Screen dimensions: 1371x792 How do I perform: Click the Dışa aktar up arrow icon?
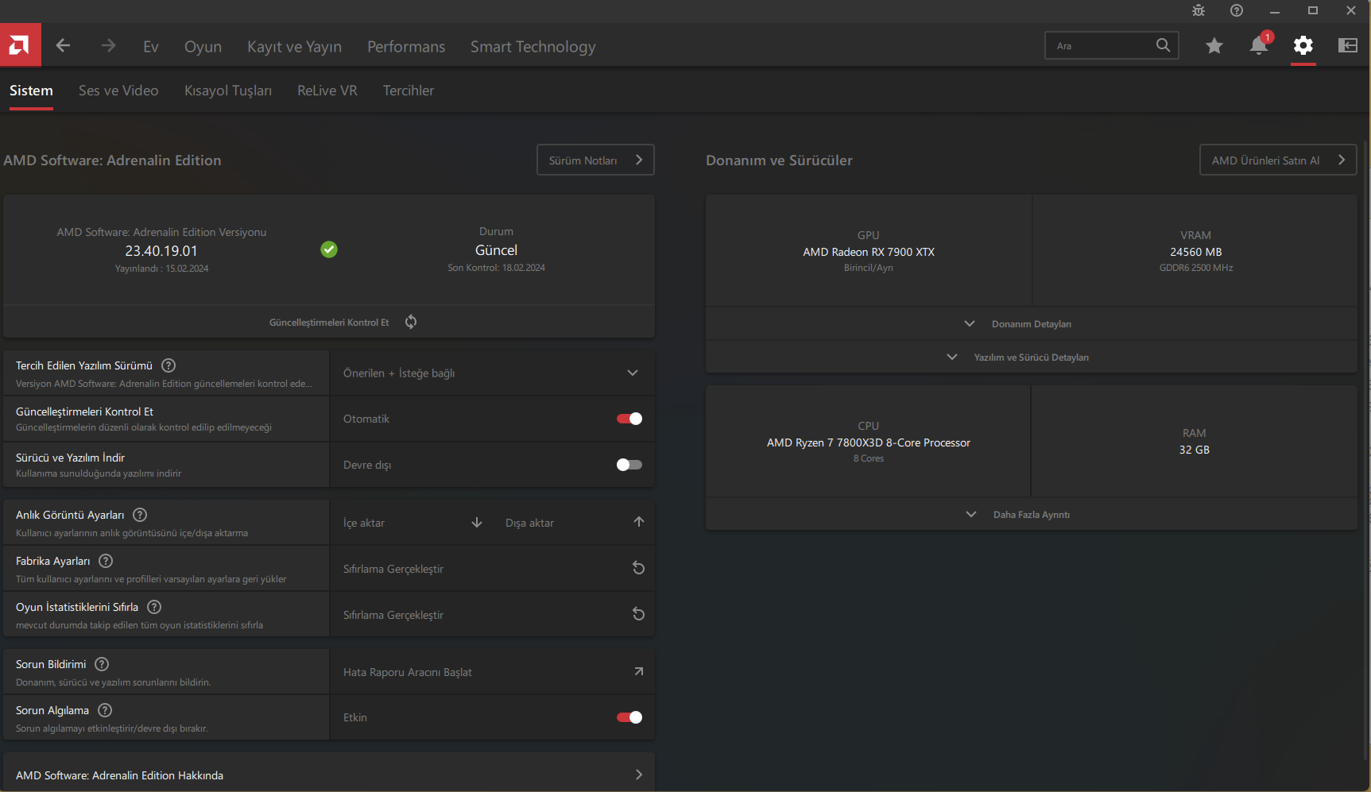click(639, 522)
